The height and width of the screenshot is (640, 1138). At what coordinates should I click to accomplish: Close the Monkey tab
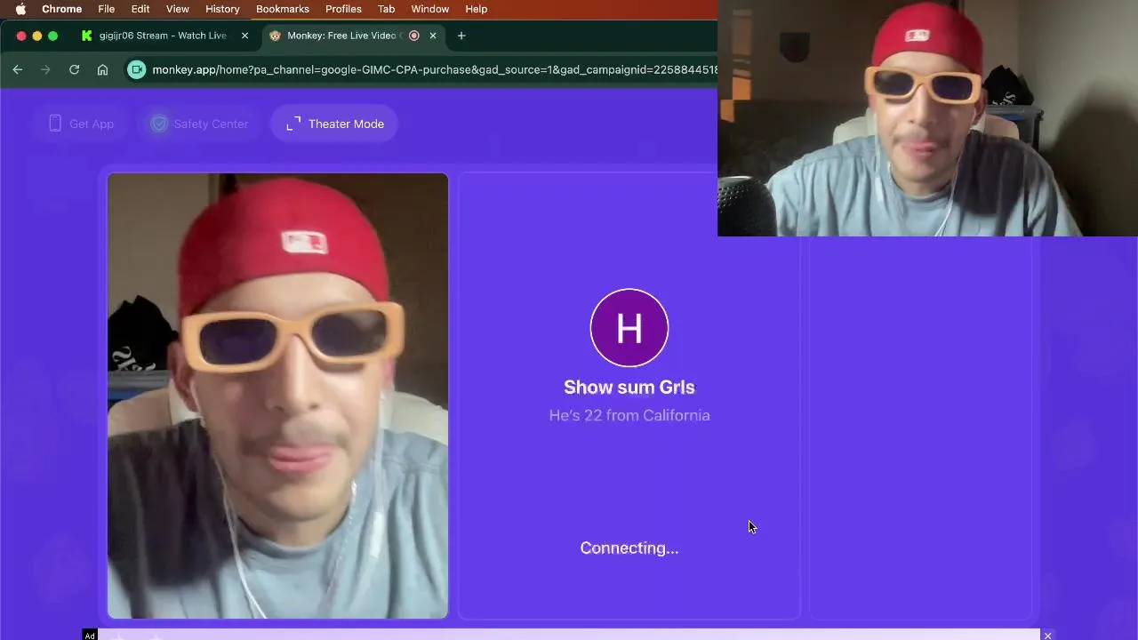tap(433, 36)
